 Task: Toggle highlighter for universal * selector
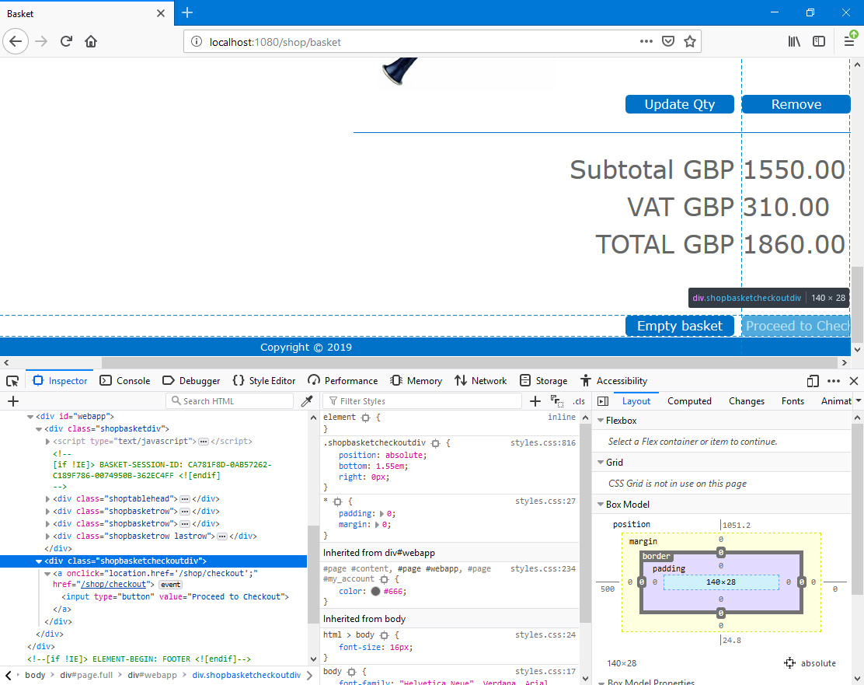[338, 502]
